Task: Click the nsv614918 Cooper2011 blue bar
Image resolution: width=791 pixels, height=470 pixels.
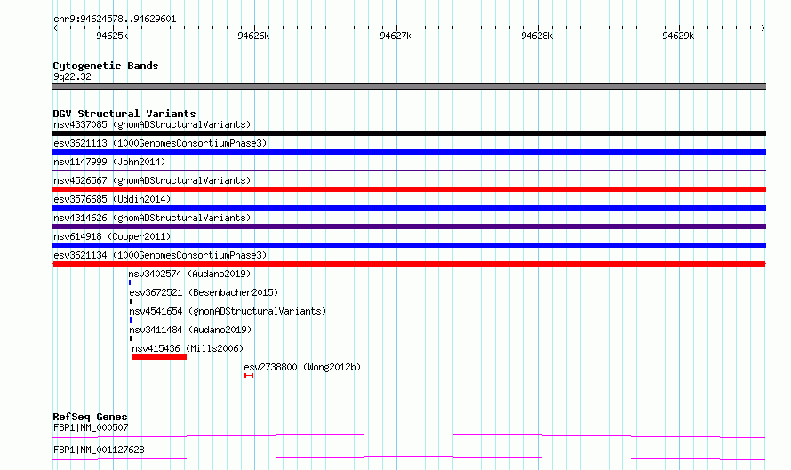Action: [409, 245]
